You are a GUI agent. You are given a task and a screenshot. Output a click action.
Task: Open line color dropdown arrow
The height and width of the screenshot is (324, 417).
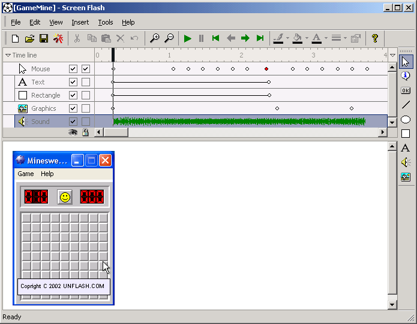point(287,38)
